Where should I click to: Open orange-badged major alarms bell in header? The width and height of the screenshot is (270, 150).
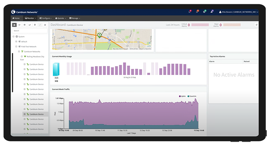point(197,12)
